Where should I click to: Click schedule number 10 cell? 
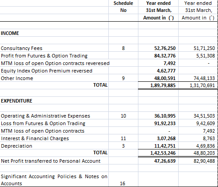coord(123,116)
